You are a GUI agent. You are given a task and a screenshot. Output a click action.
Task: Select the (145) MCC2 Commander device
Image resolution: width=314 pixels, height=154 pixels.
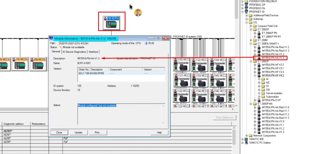click(218, 81)
